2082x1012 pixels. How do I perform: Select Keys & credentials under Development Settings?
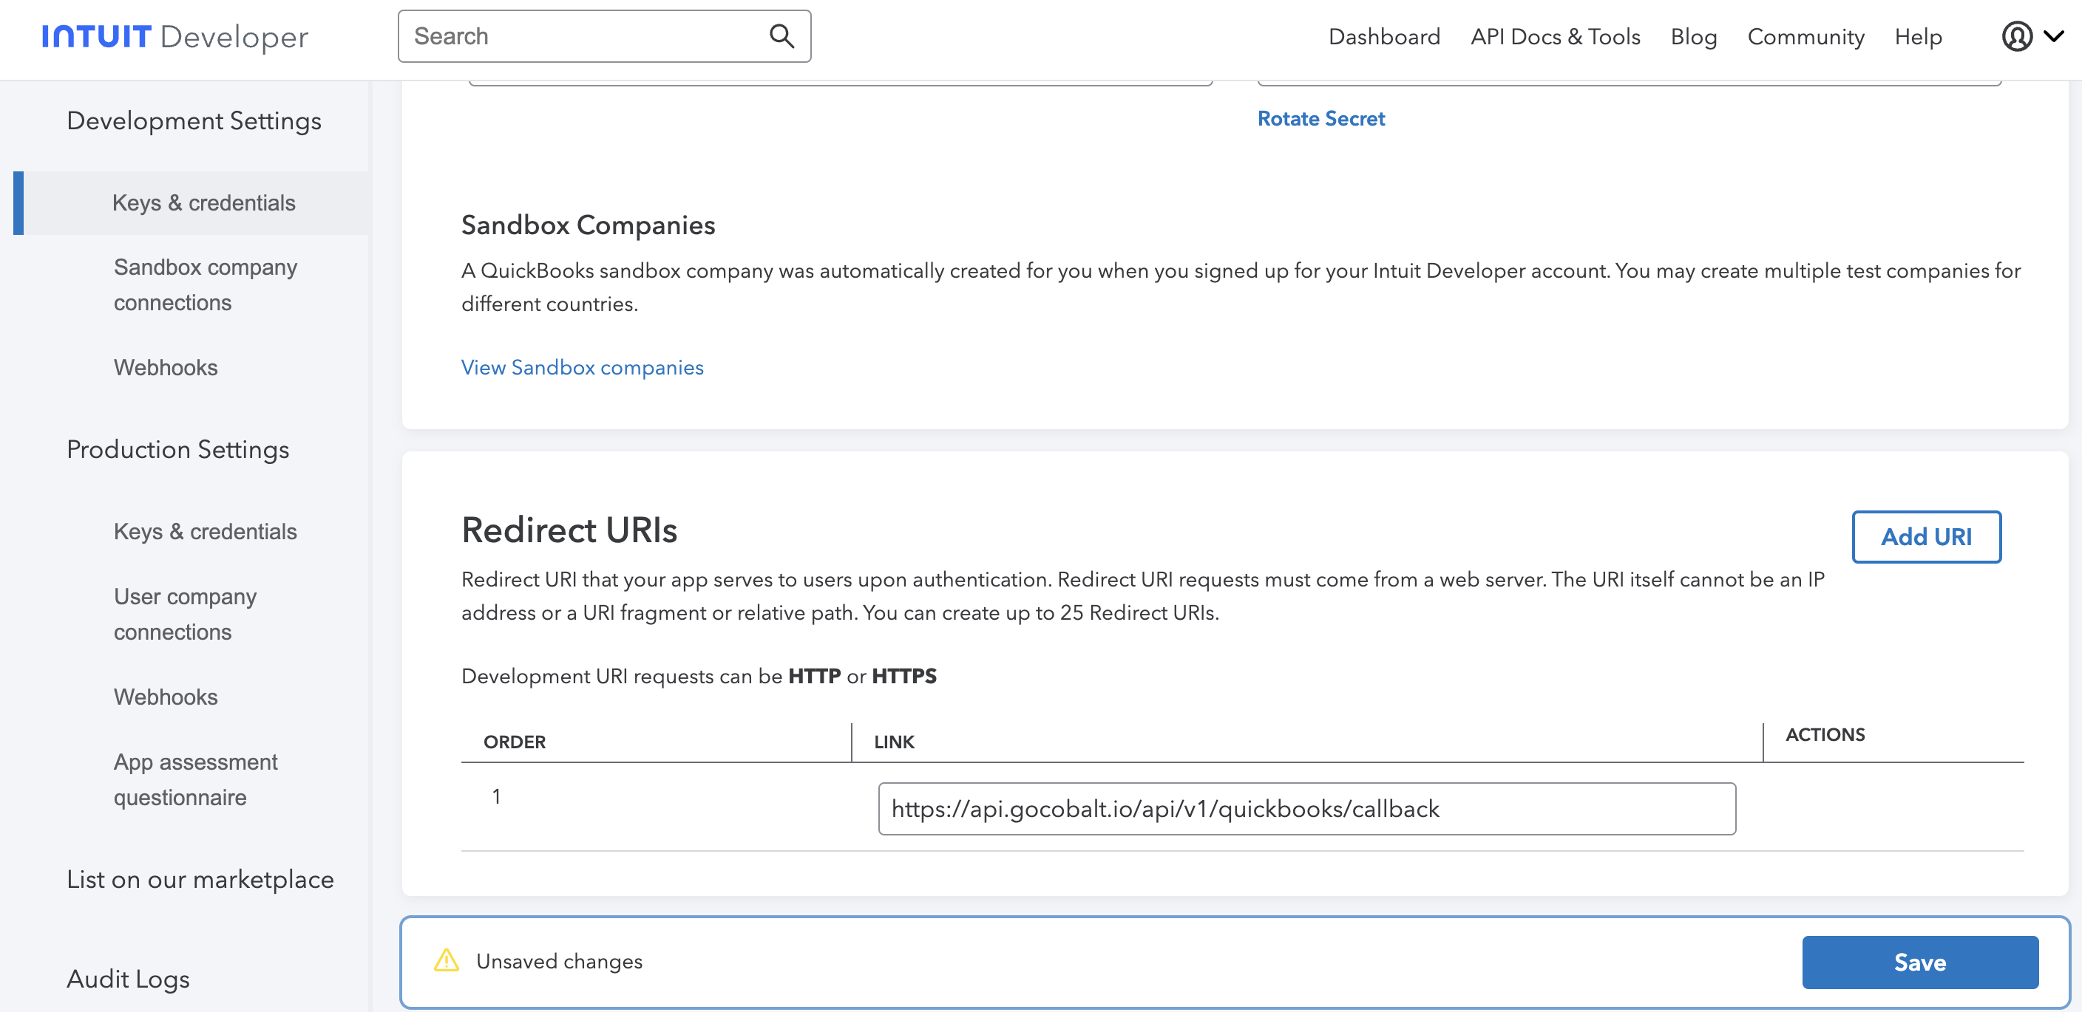[x=203, y=202]
